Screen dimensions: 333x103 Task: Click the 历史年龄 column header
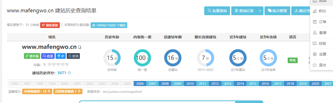112,37
